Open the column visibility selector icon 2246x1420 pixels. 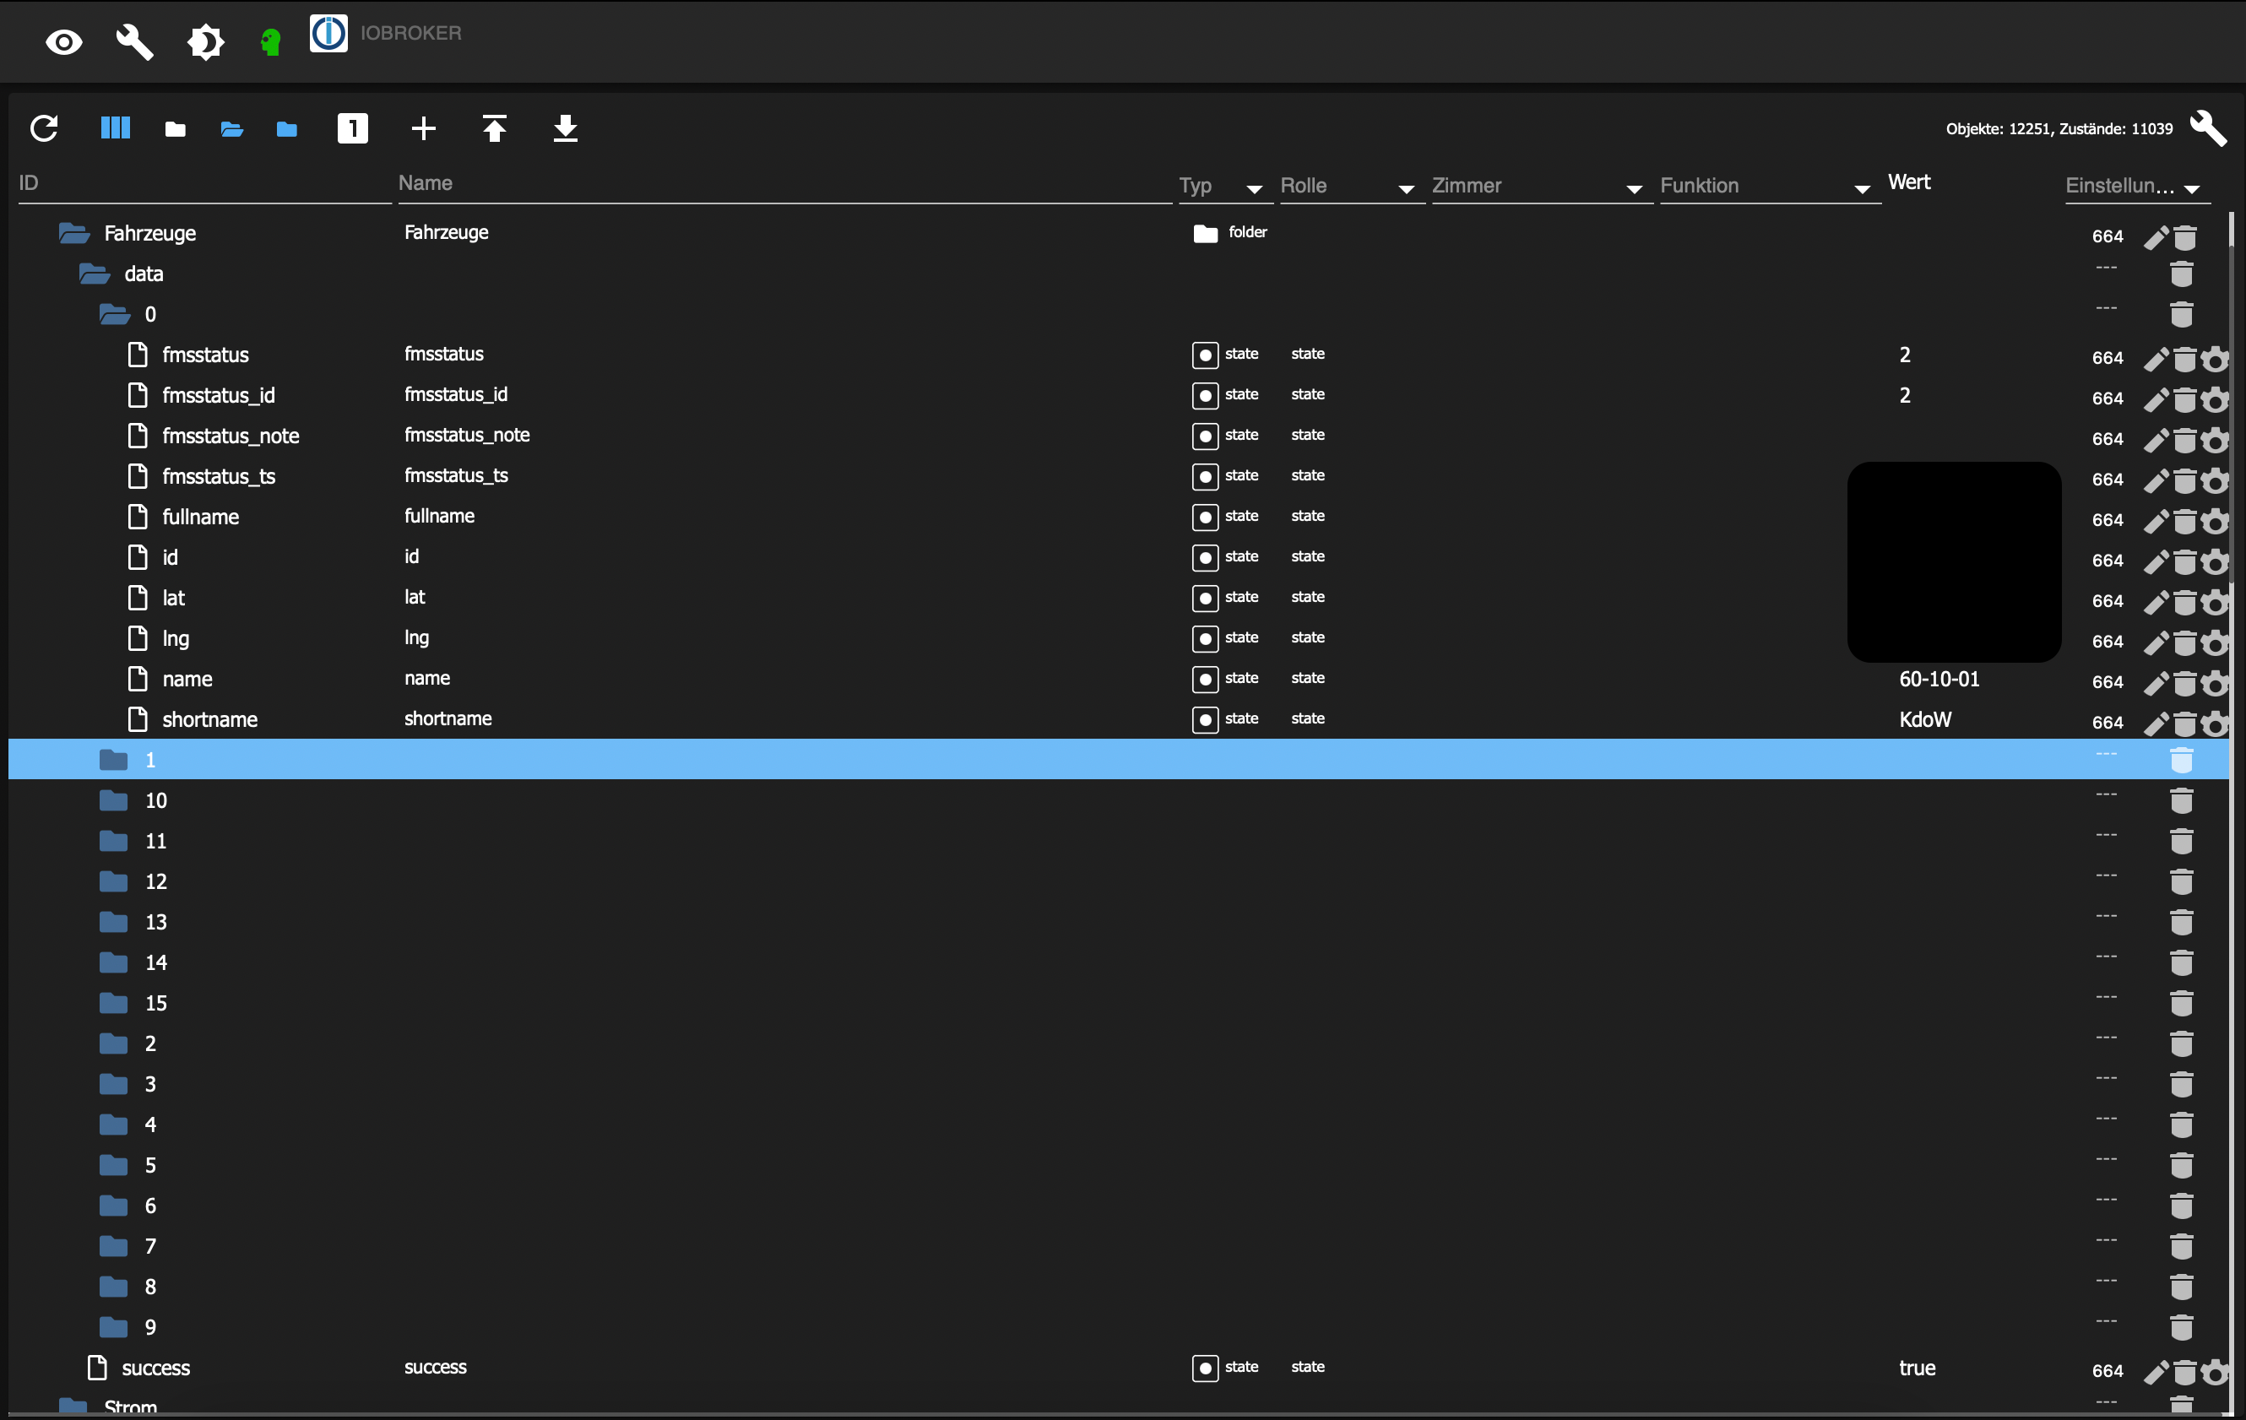(x=115, y=127)
